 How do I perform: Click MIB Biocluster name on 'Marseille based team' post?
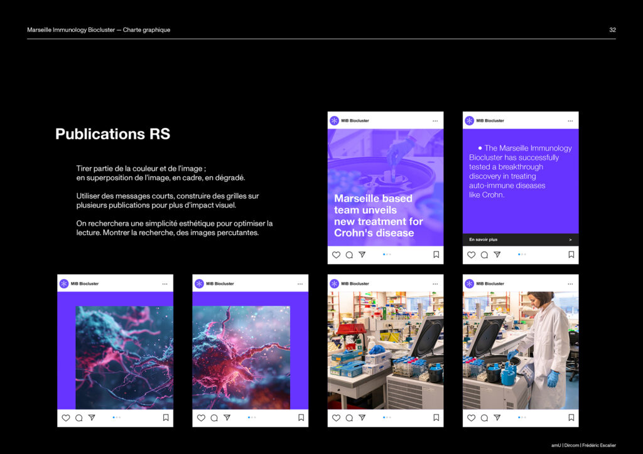coord(355,121)
